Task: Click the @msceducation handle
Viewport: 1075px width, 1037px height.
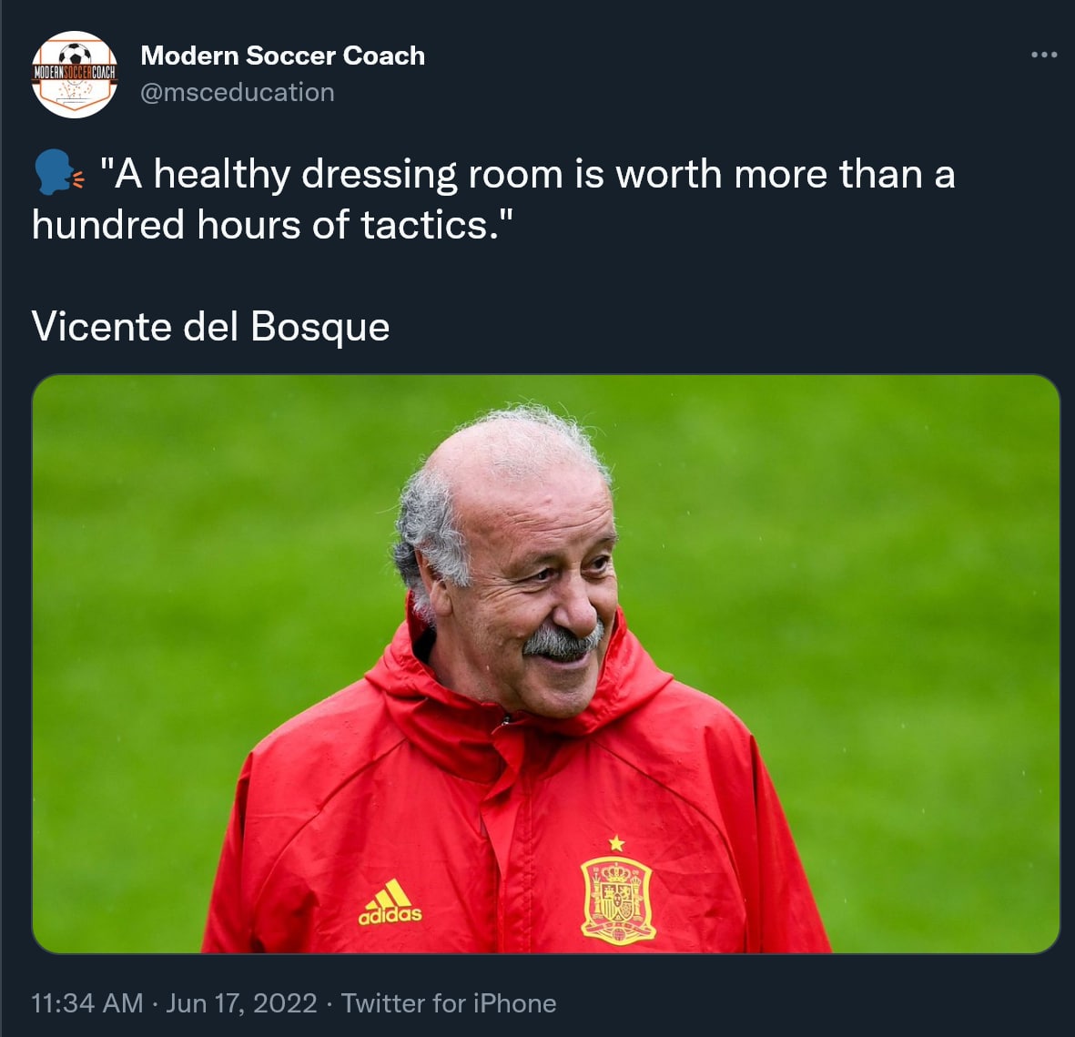Action: pos(237,92)
